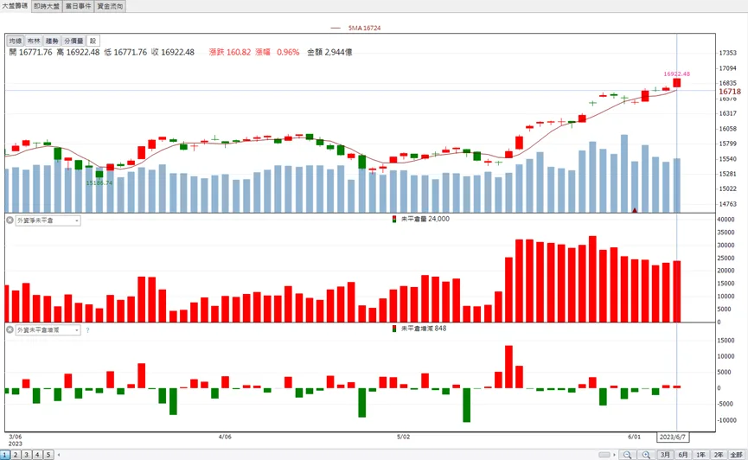Toggle the 分價量 price-volume overlay
This screenshot has height=460, width=748.
coord(74,41)
